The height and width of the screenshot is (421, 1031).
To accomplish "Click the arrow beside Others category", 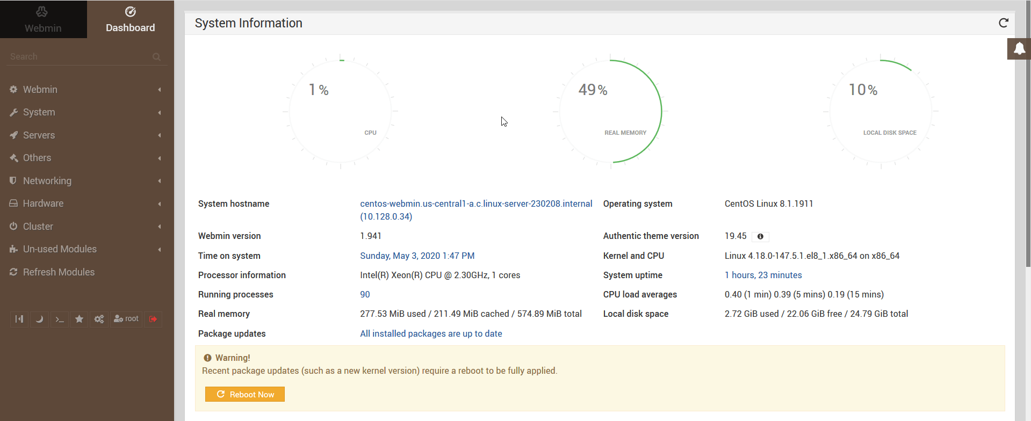I will click(x=160, y=158).
